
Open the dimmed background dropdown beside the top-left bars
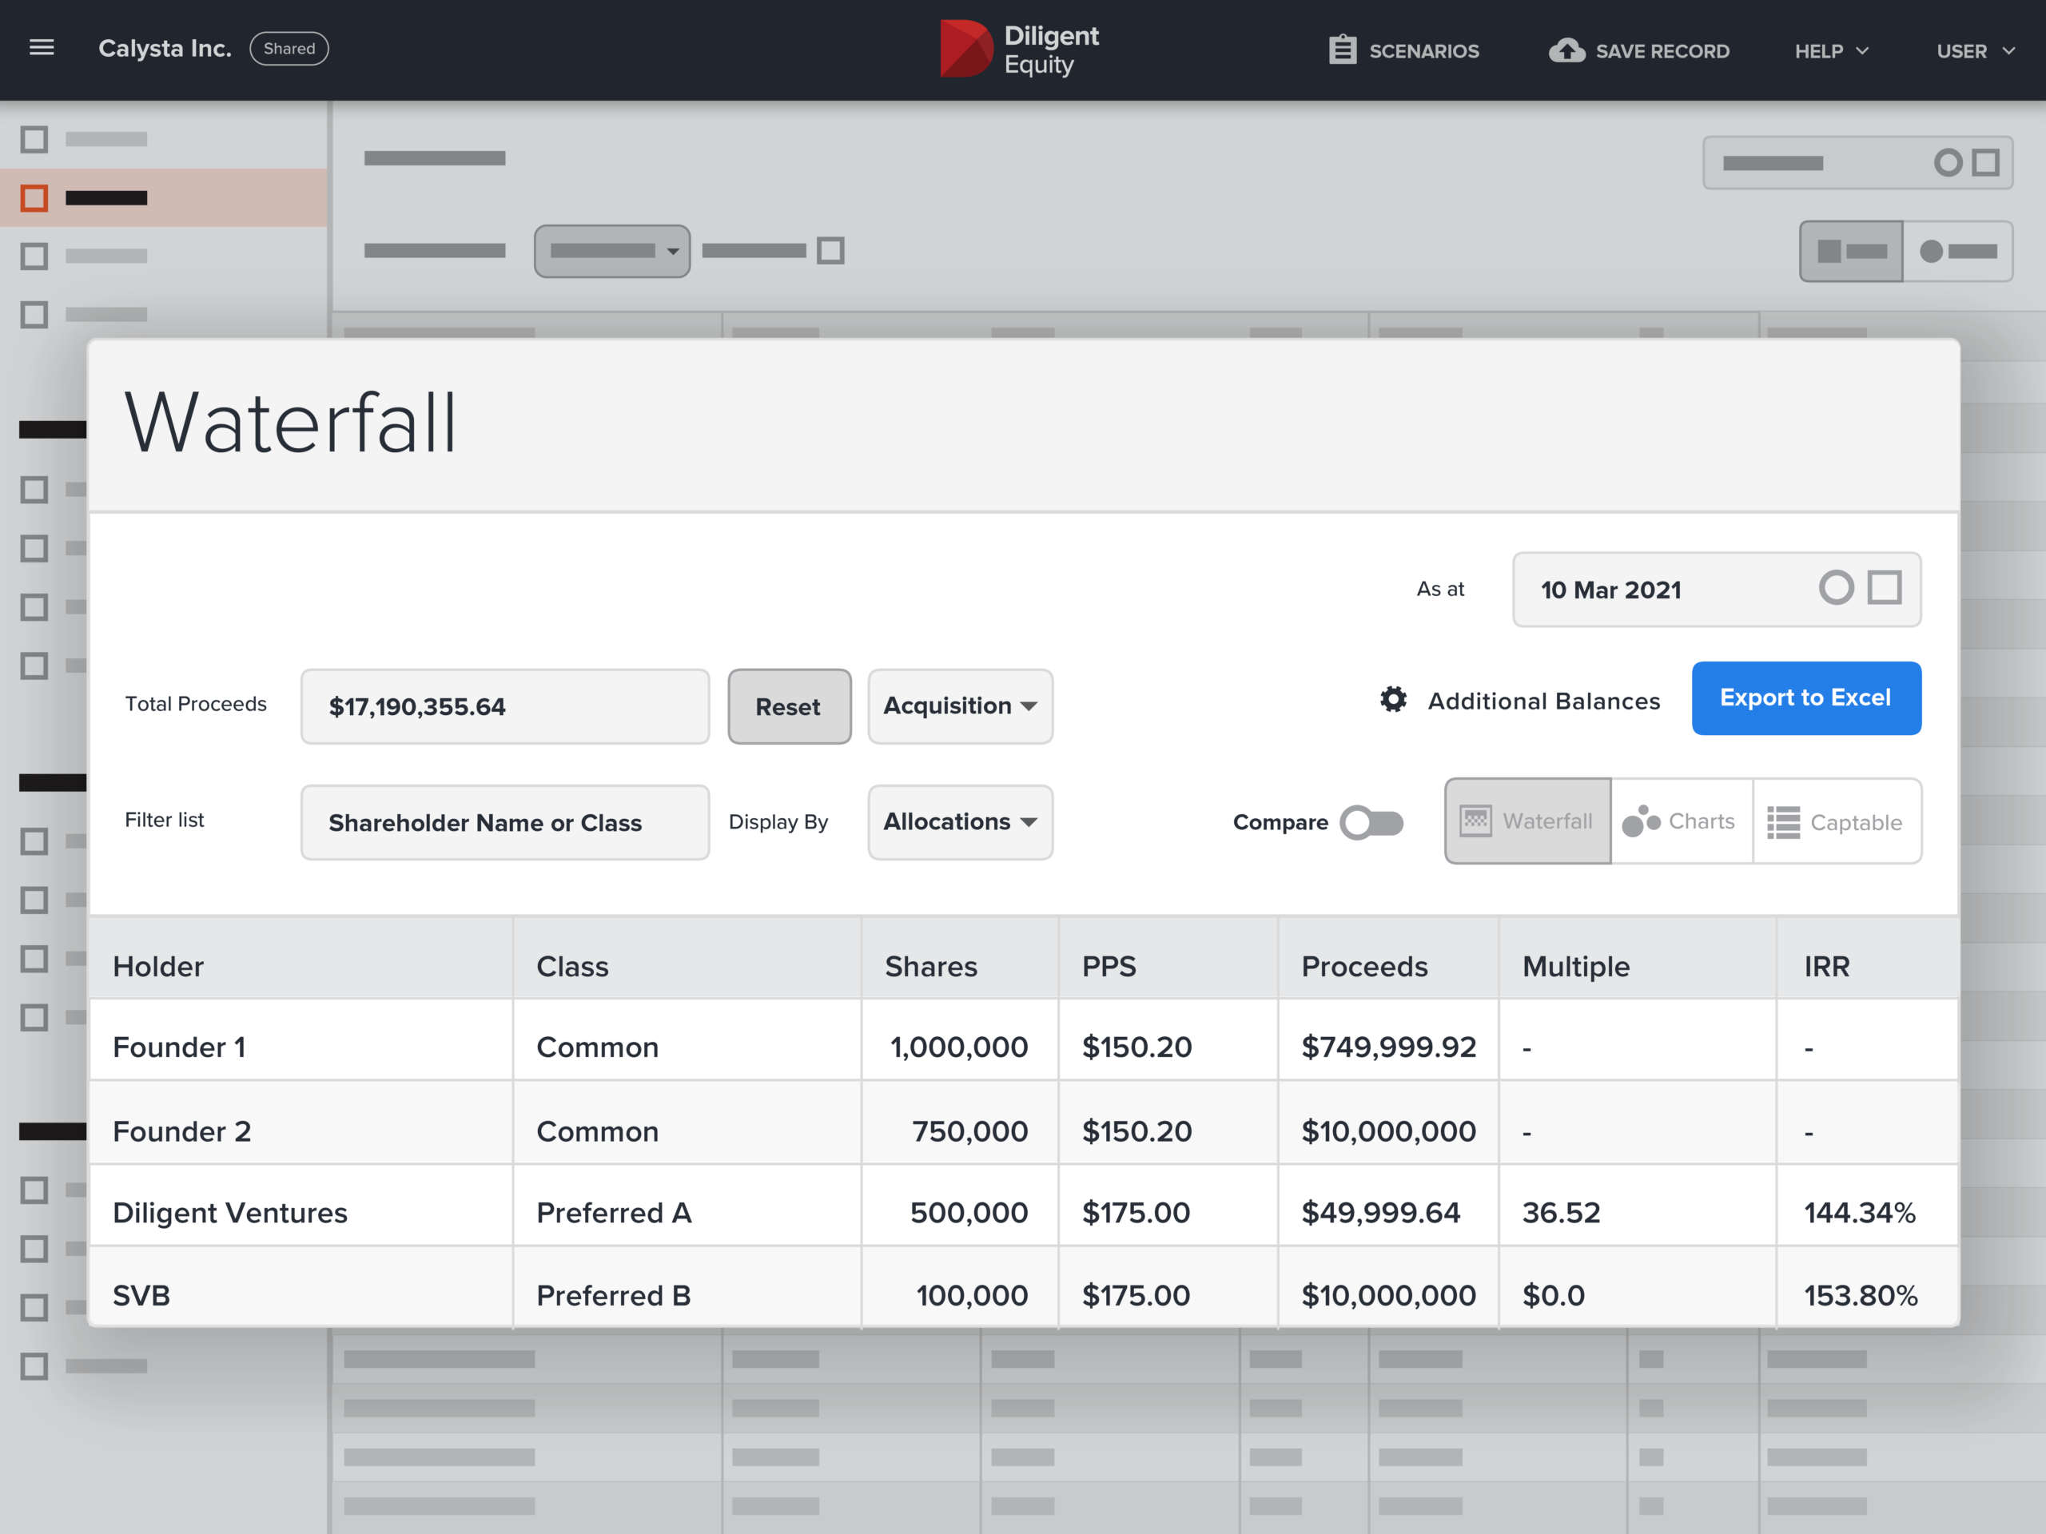tap(612, 251)
